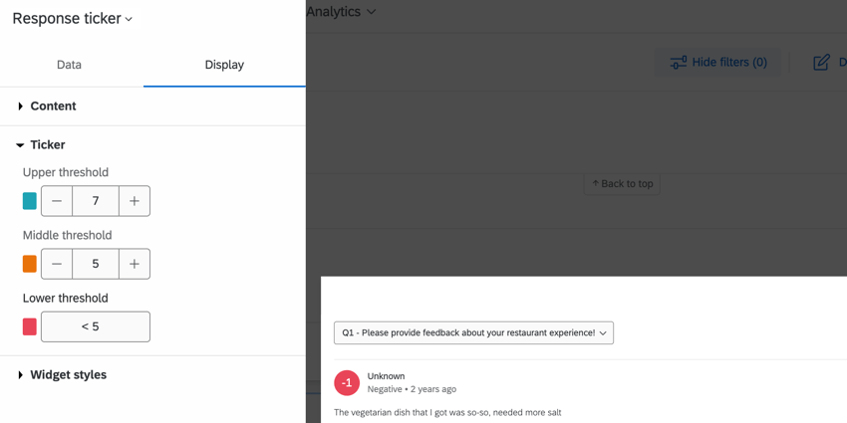Open the Response ticker widget dropdown
This screenshot has height=423, width=847.
73,19
